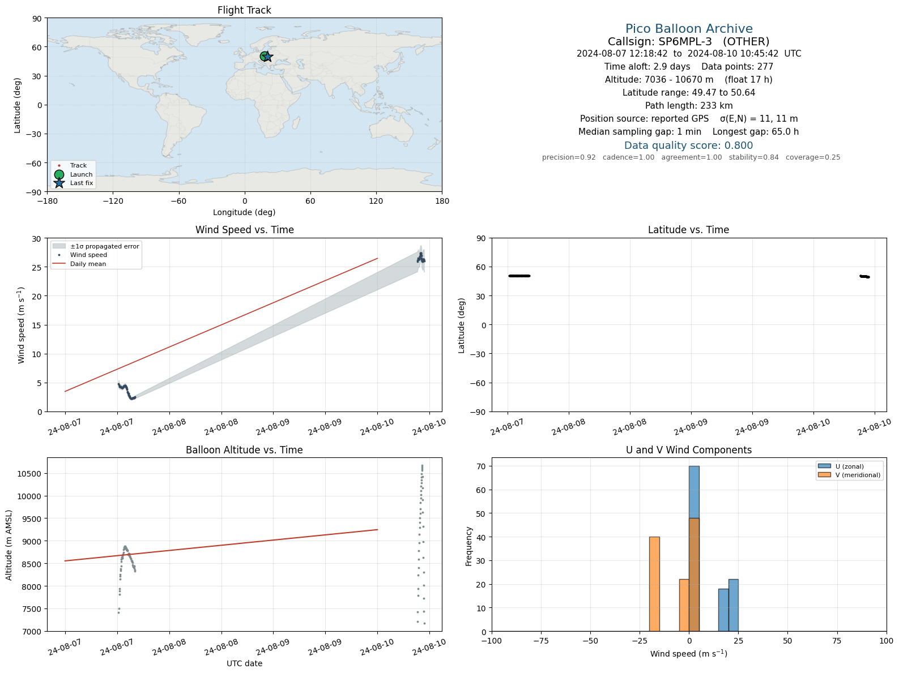Click the "−100" tick on the histogram axis
The height and width of the screenshot is (673, 899).
click(492, 641)
